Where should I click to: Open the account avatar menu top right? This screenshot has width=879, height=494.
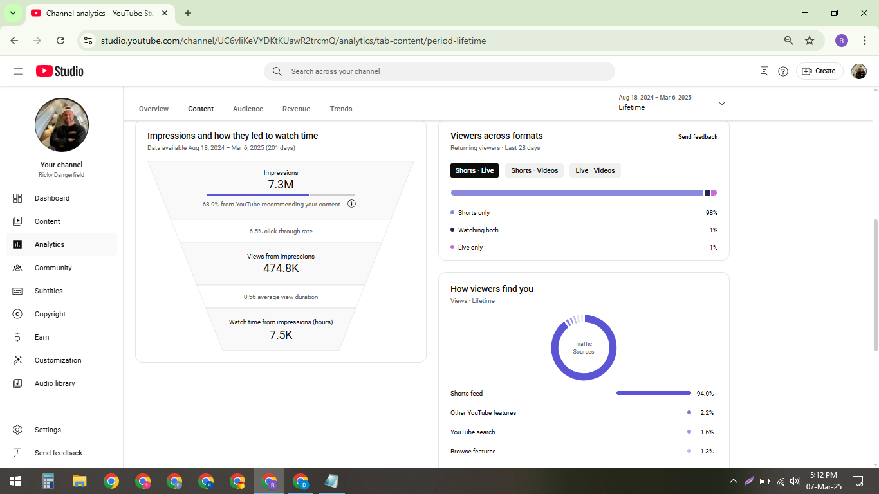[859, 71]
